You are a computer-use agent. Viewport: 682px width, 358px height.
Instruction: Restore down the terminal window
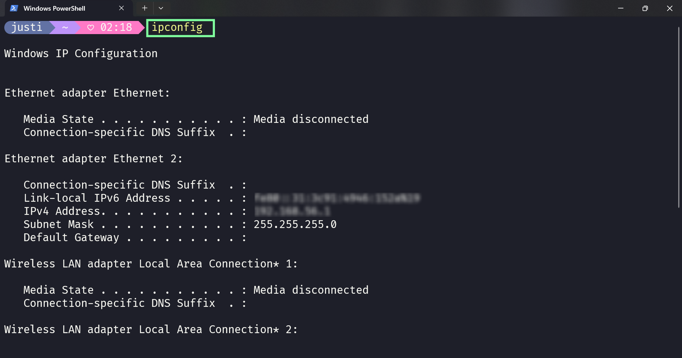(x=645, y=8)
